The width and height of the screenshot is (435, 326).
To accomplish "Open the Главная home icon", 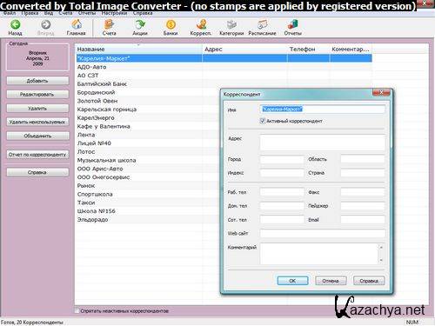I will click(77, 24).
